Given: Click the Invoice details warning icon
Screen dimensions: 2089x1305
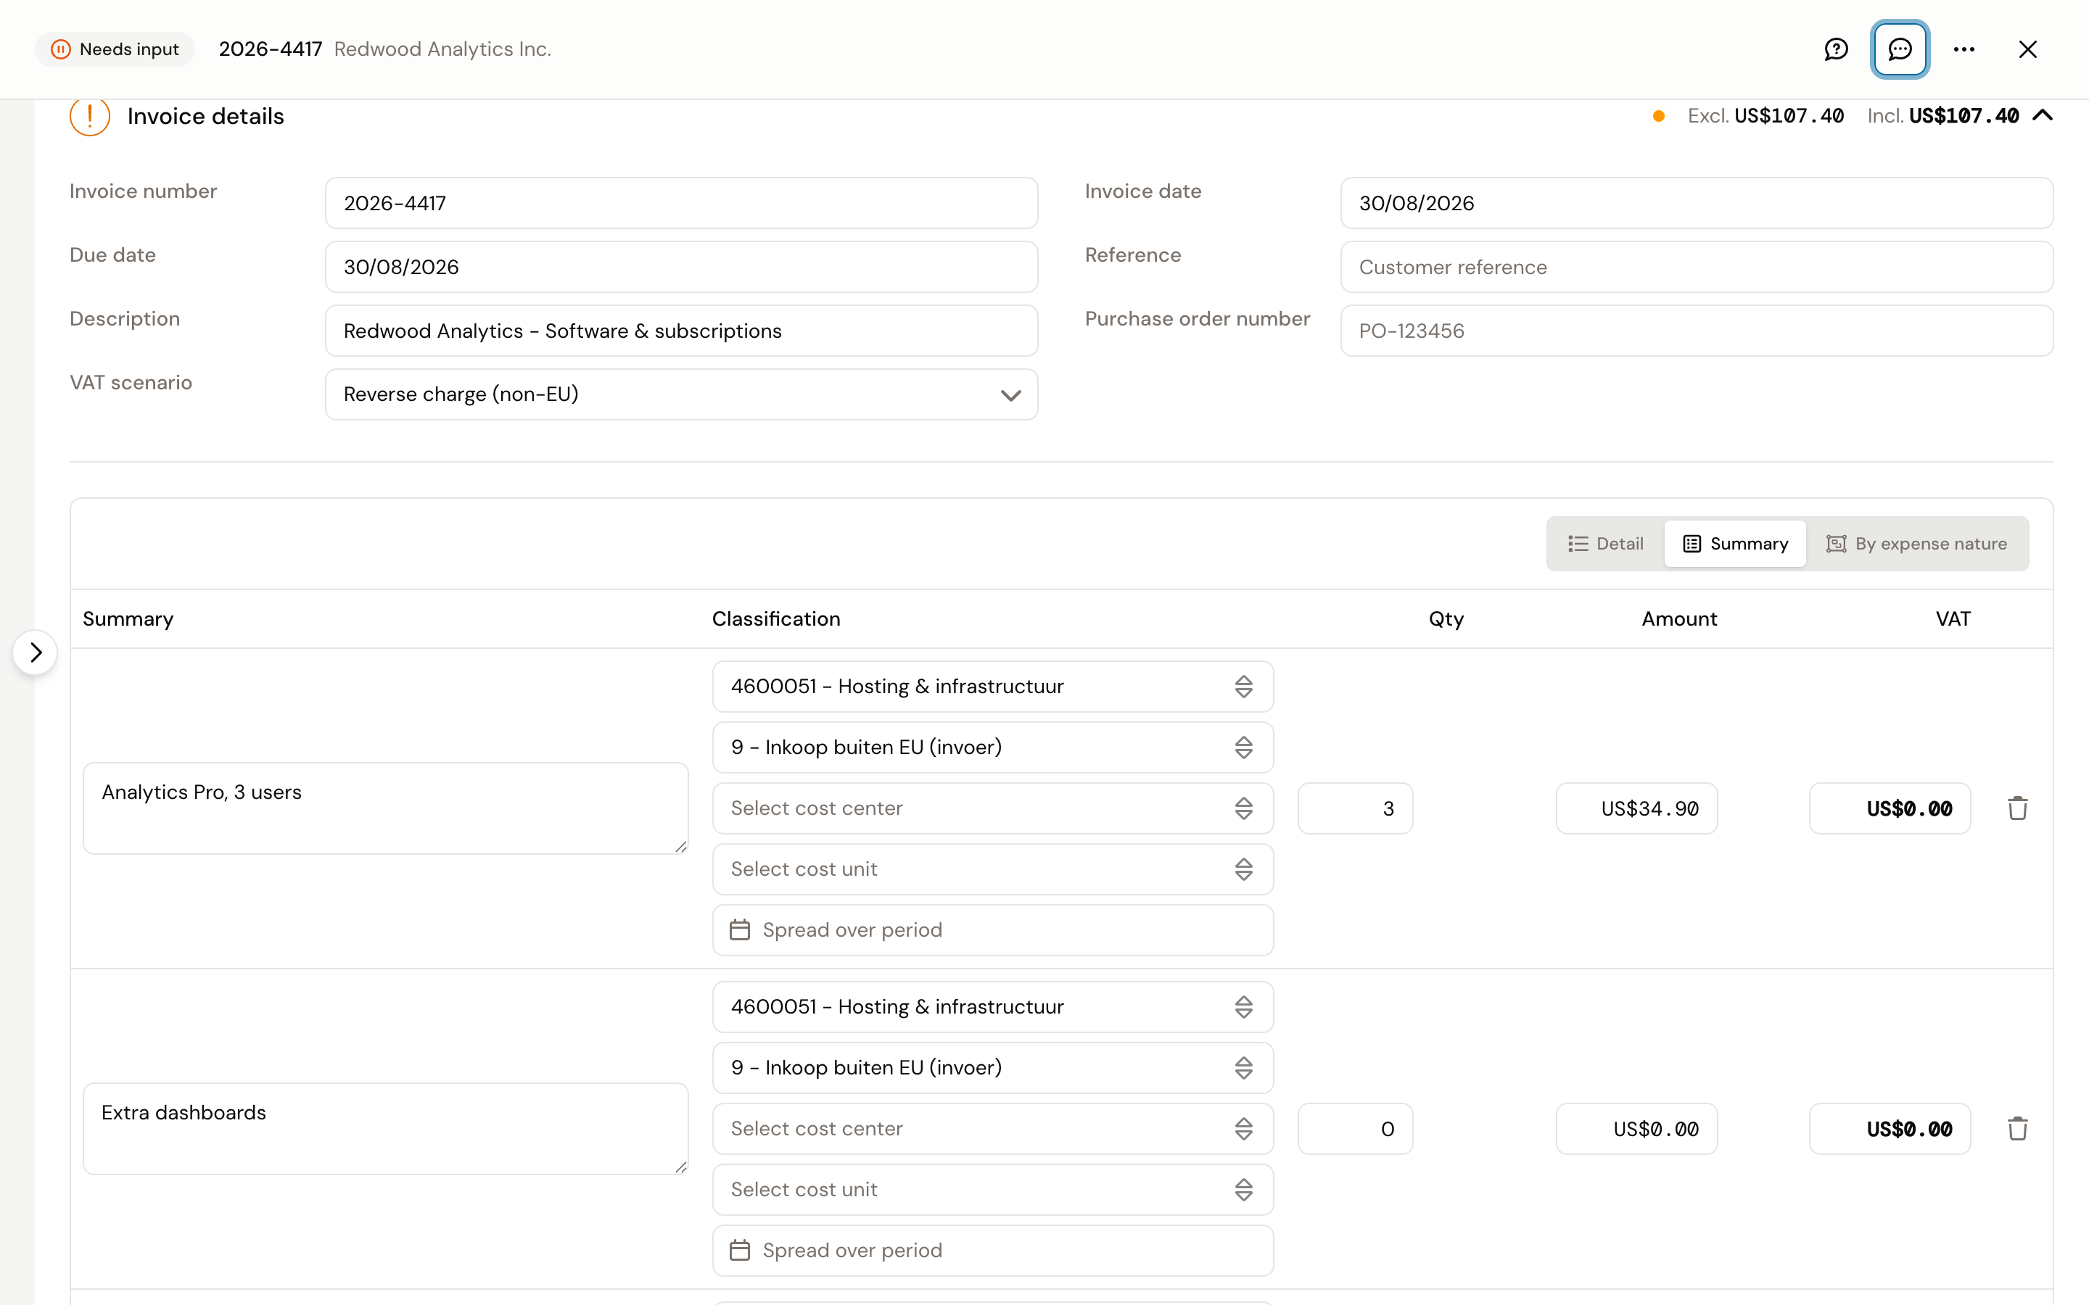Looking at the screenshot, I should tap(90, 117).
